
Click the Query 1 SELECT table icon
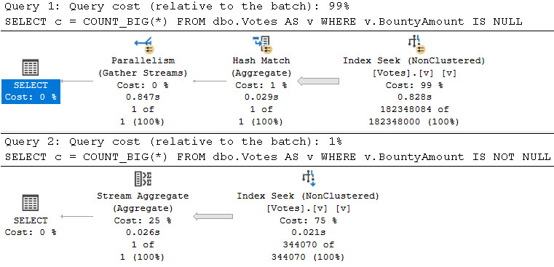[x=31, y=68]
